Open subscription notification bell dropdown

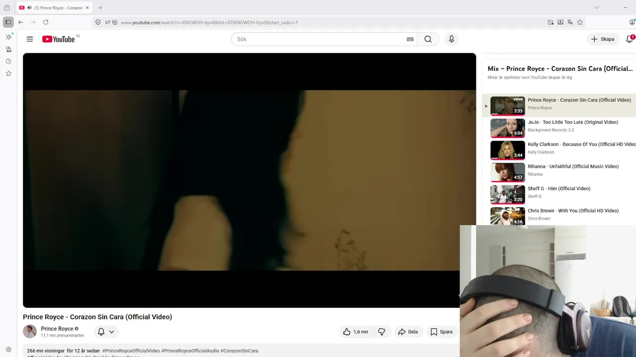click(x=106, y=332)
